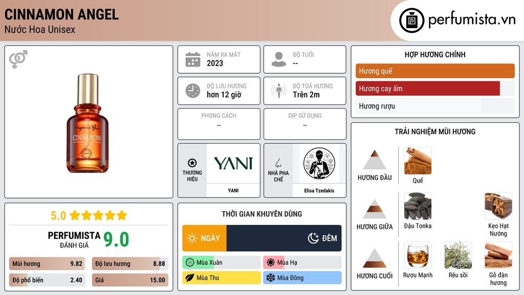Image resolution: width=524 pixels, height=295 pixels.
Task: Click the Giá 15.00 score bar
Action: 130,280
